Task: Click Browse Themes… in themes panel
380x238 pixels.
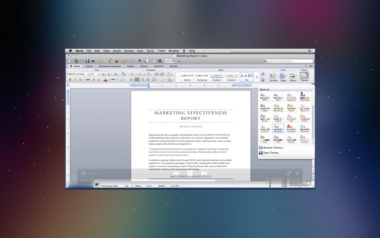Action: tap(274, 148)
